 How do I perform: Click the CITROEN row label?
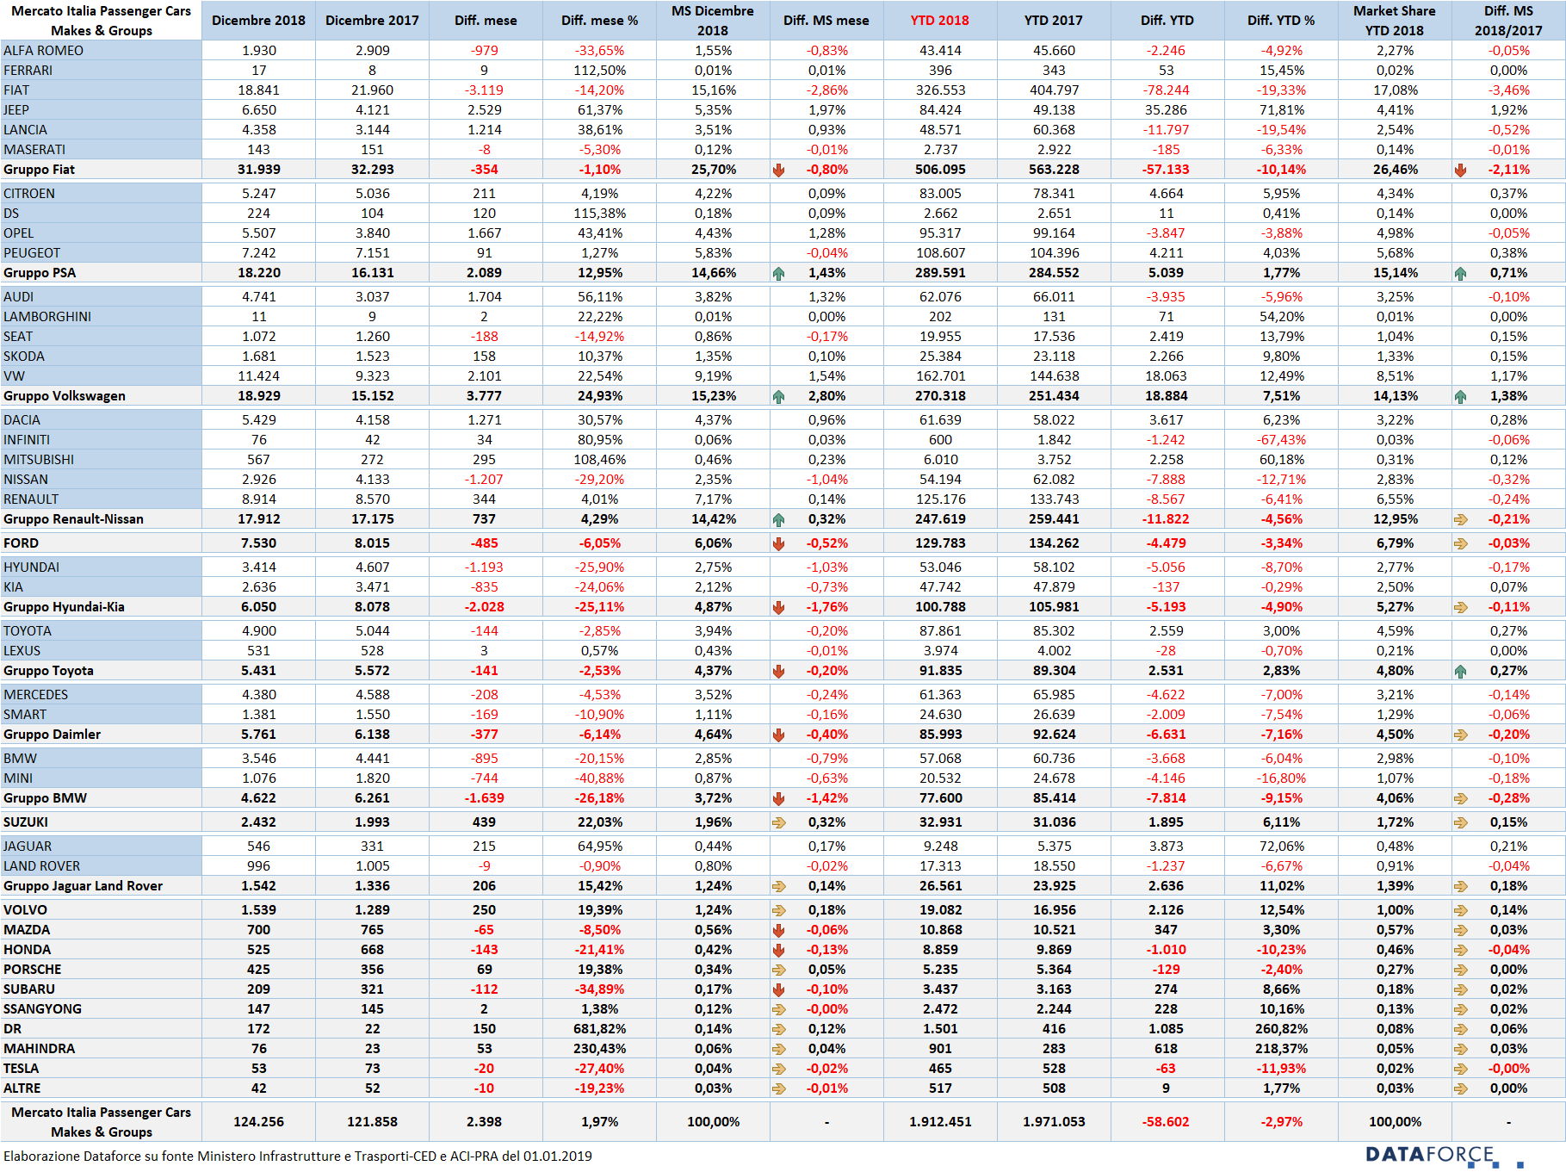click(x=29, y=194)
